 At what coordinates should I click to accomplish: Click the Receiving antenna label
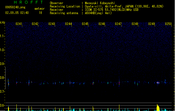coord(64,13)
